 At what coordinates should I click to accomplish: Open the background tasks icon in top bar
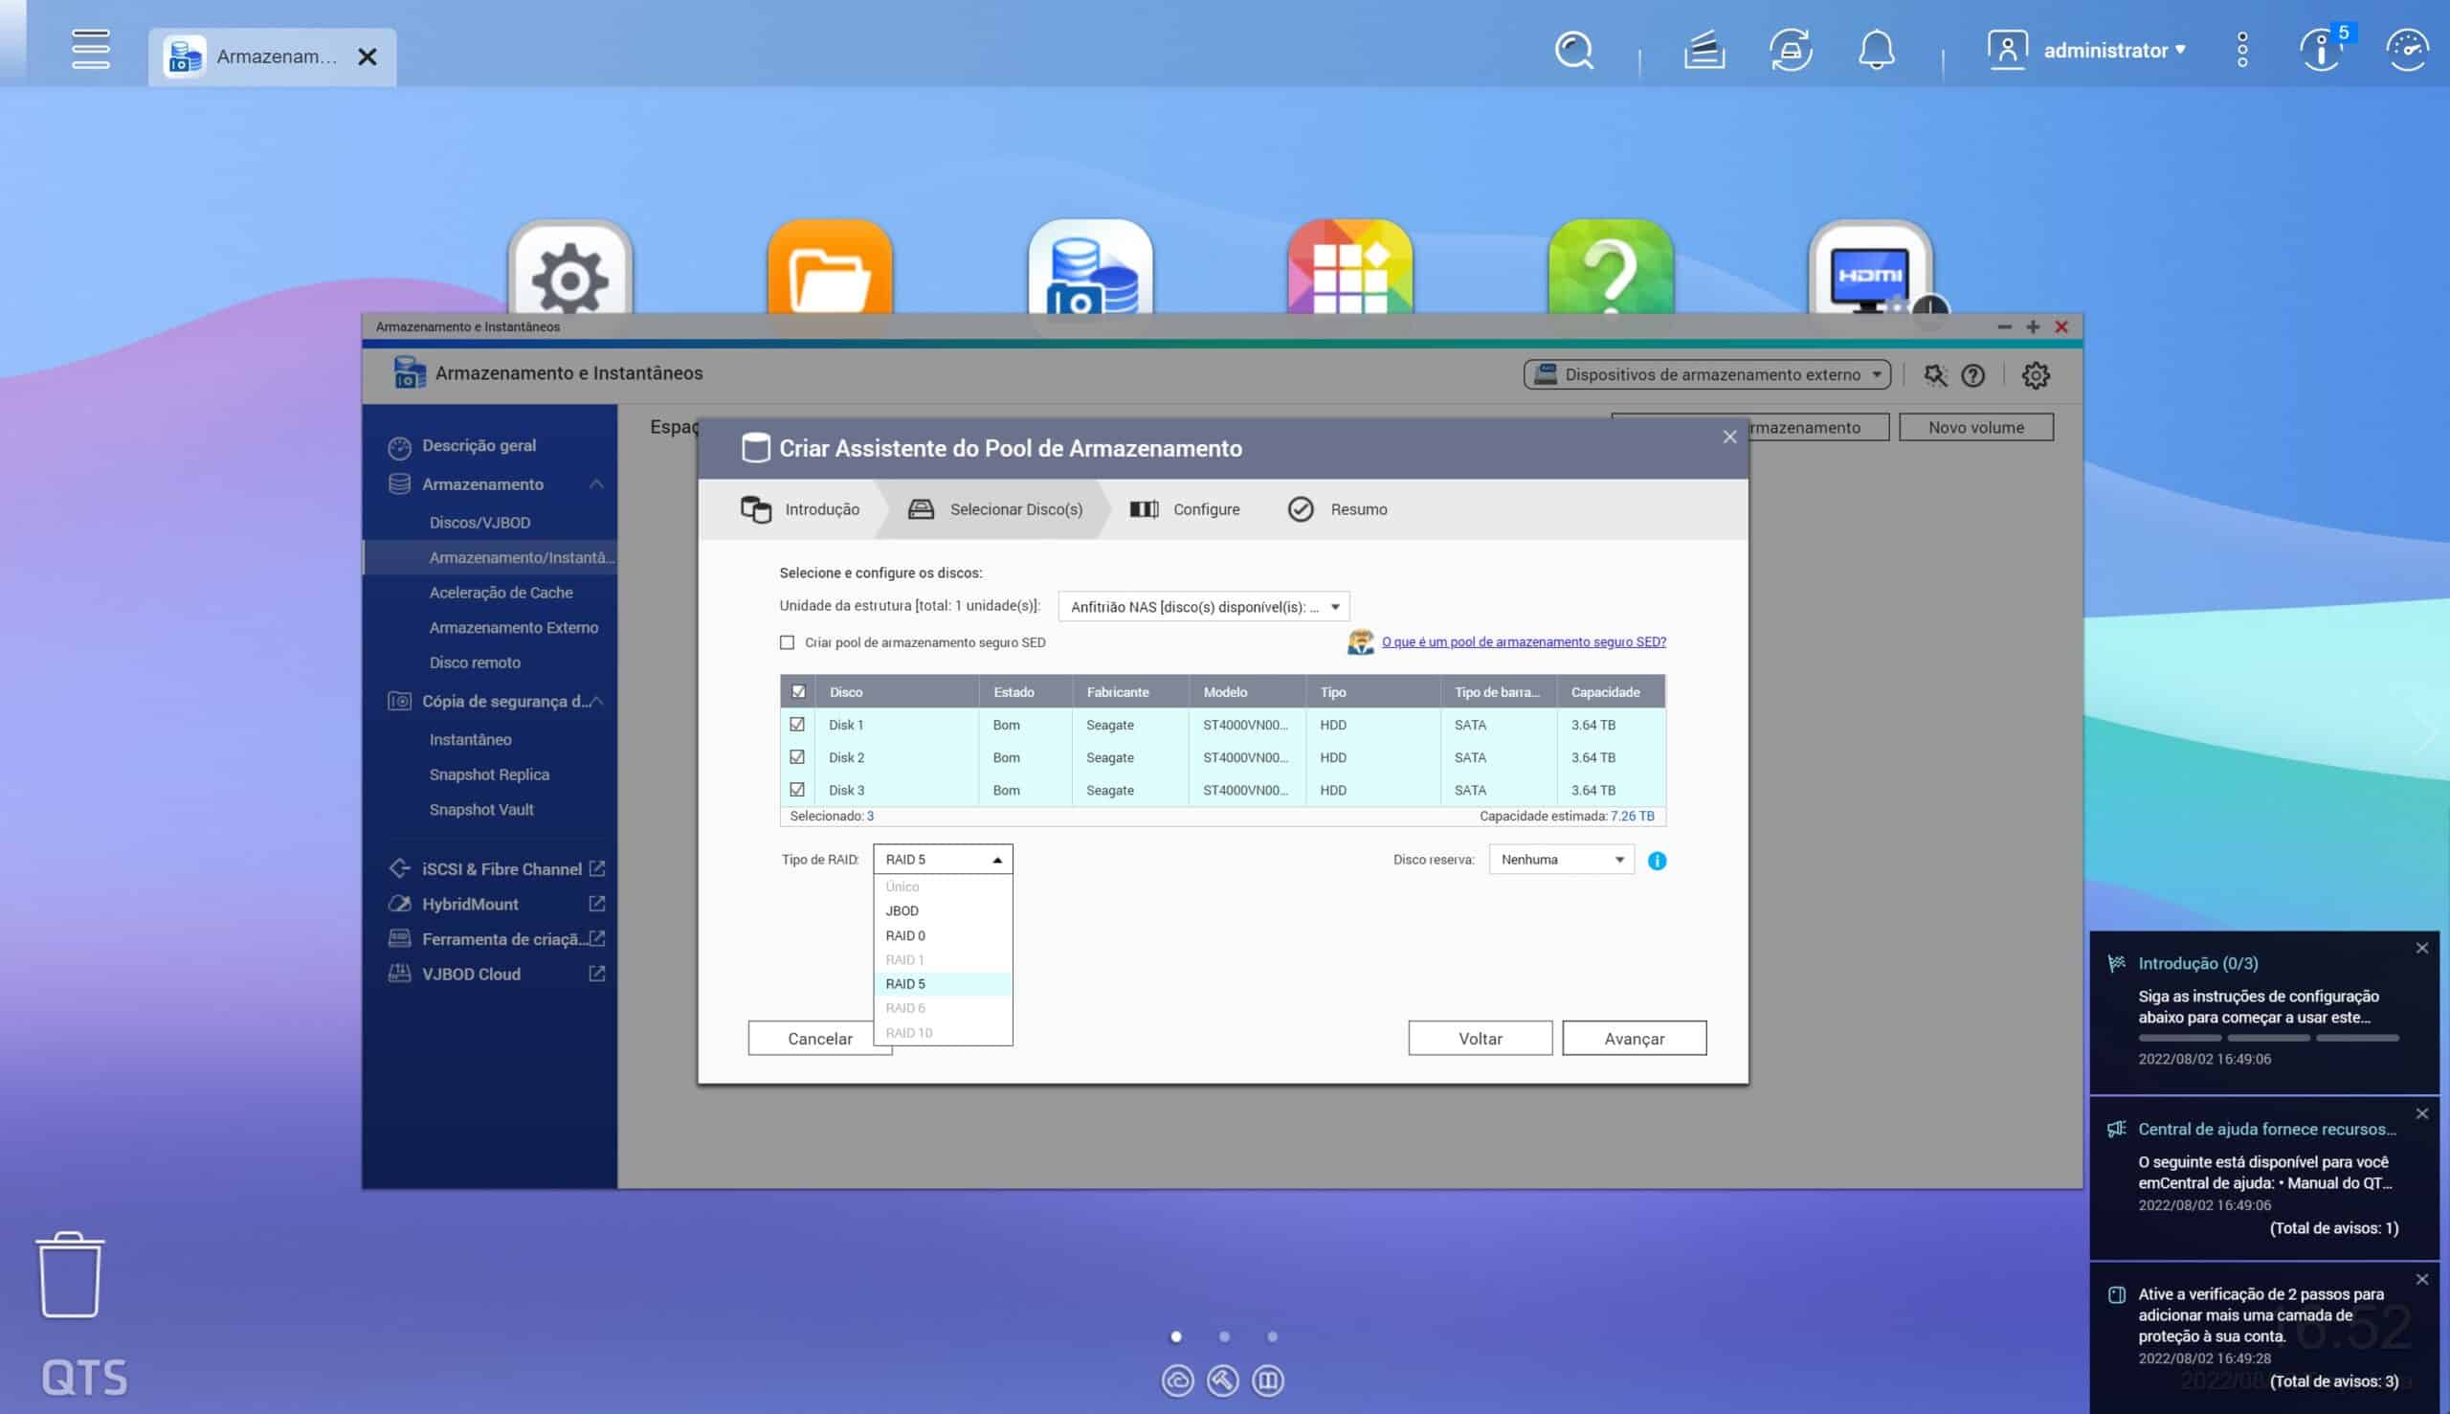[1704, 50]
